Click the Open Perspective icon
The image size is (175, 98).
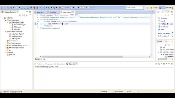pos(147,8)
